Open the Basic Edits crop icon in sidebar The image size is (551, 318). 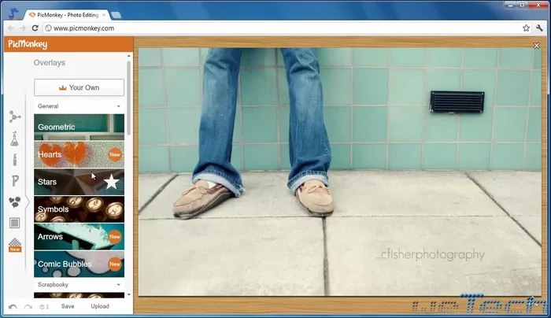point(14,117)
